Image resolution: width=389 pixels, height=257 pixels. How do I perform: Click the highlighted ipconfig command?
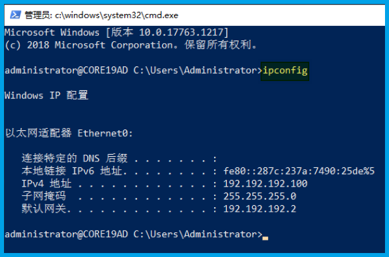click(285, 71)
